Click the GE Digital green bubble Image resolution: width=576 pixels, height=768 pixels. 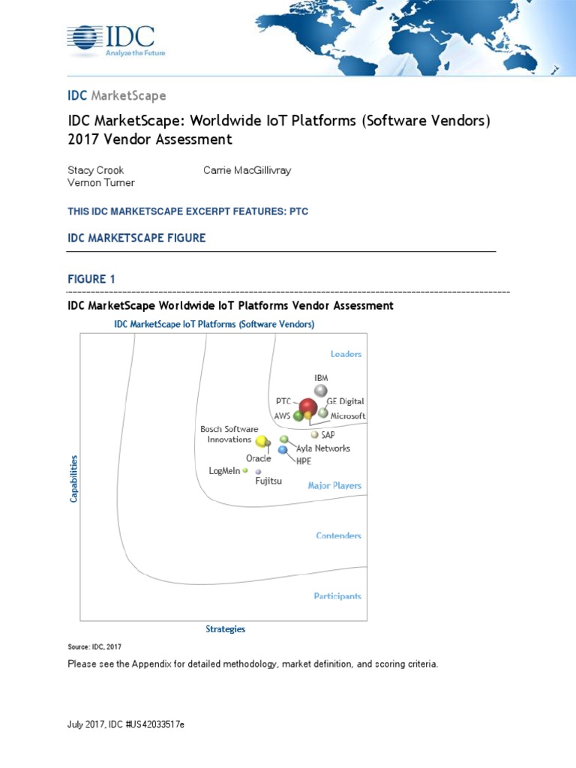(322, 413)
